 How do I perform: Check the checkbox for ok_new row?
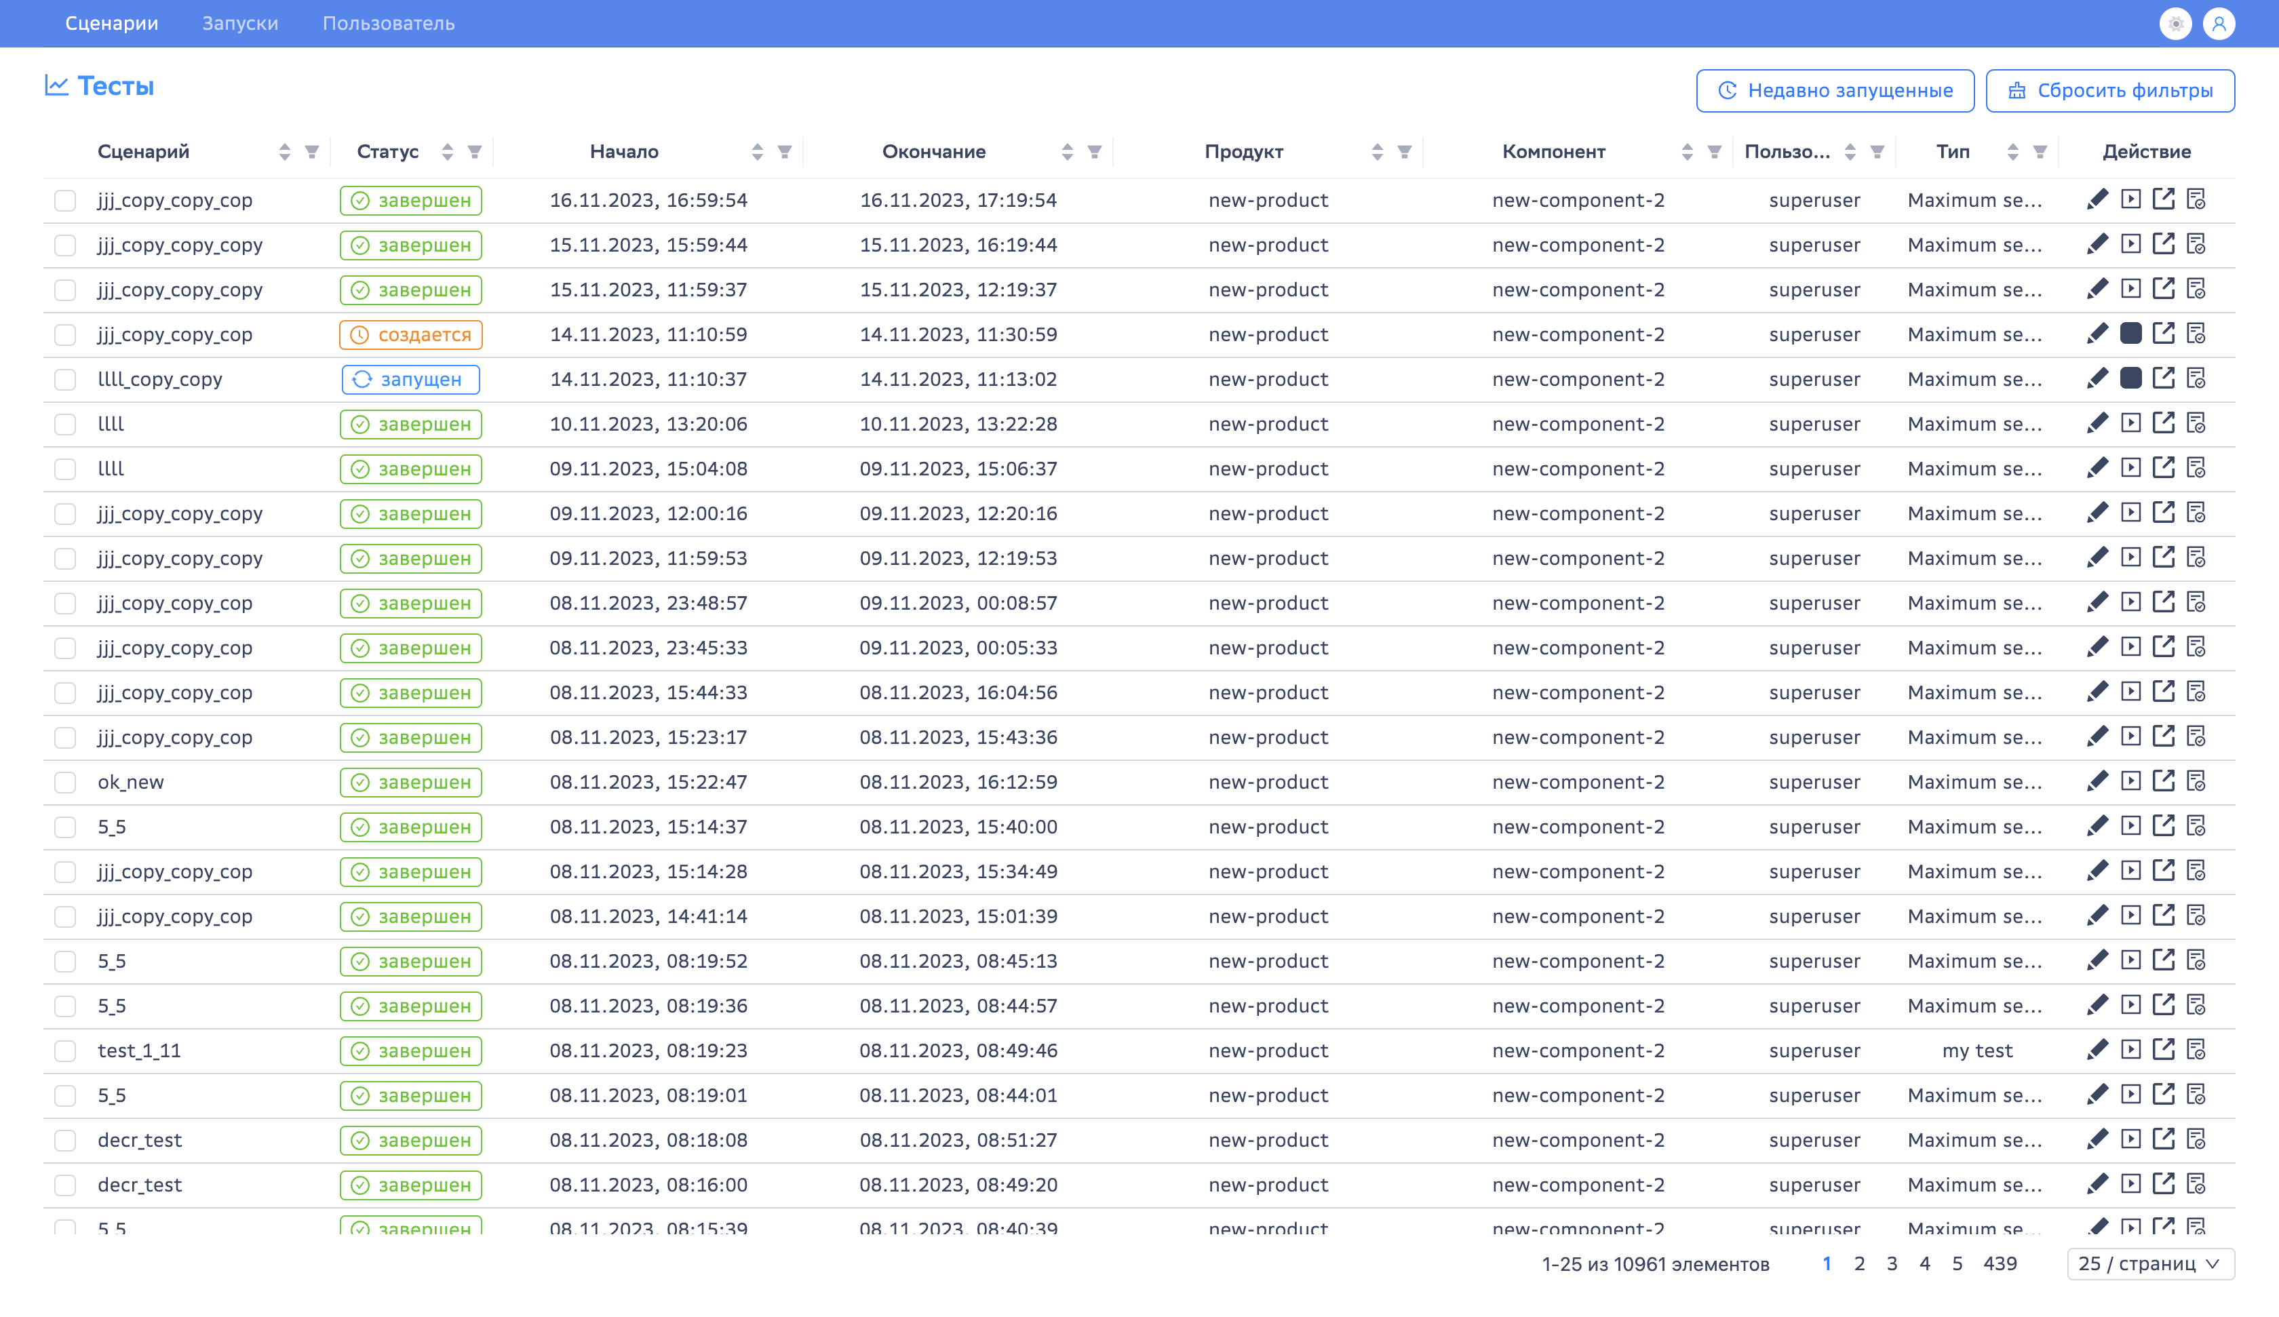[65, 783]
